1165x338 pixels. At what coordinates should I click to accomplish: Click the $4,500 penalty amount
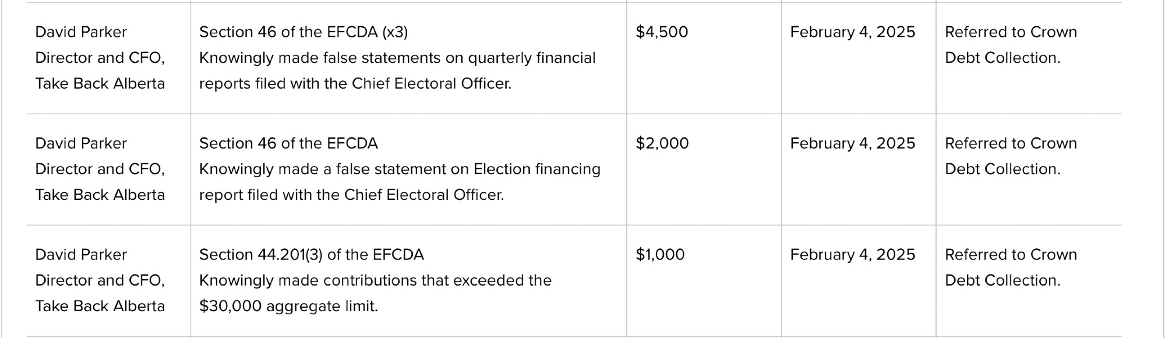coord(662,32)
